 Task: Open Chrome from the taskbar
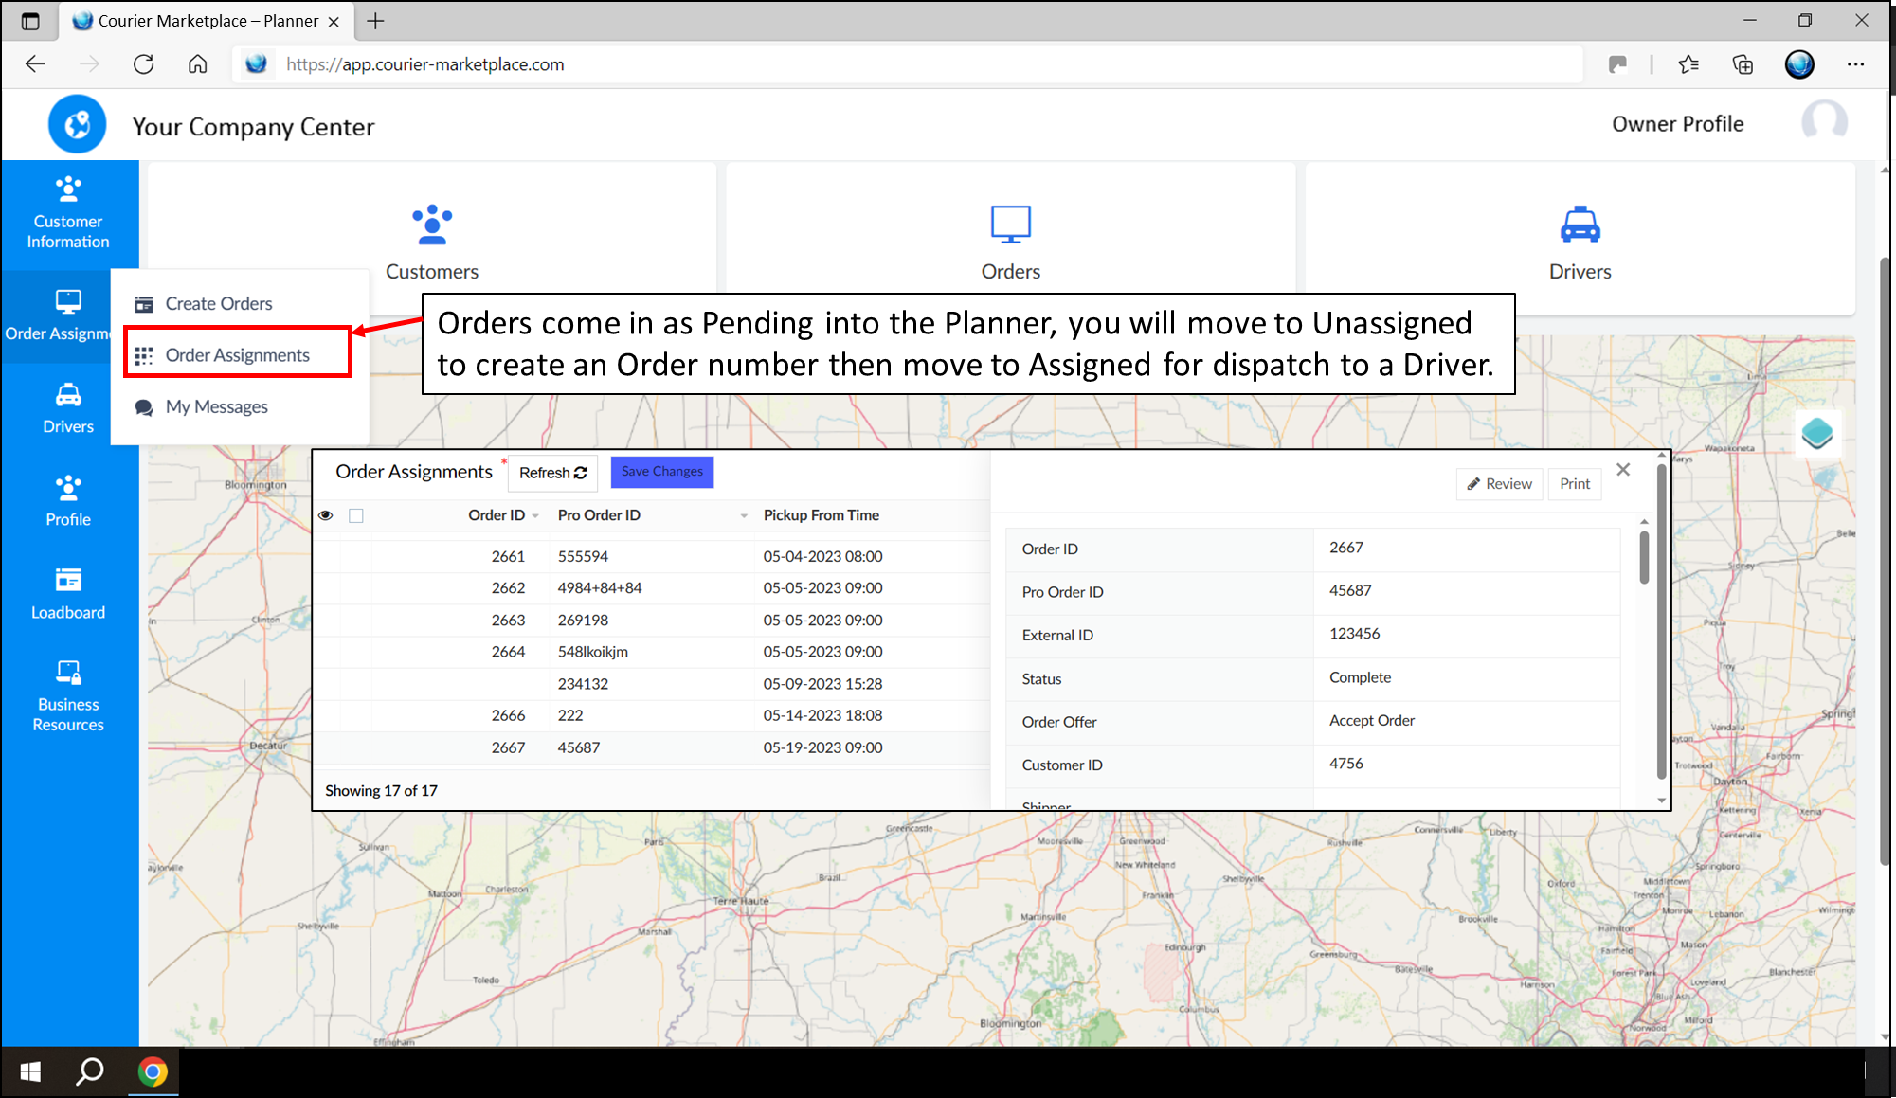tap(152, 1071)
